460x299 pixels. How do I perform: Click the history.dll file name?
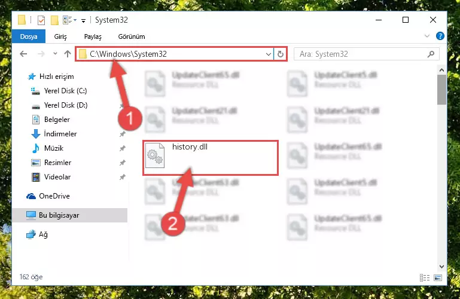190,147
